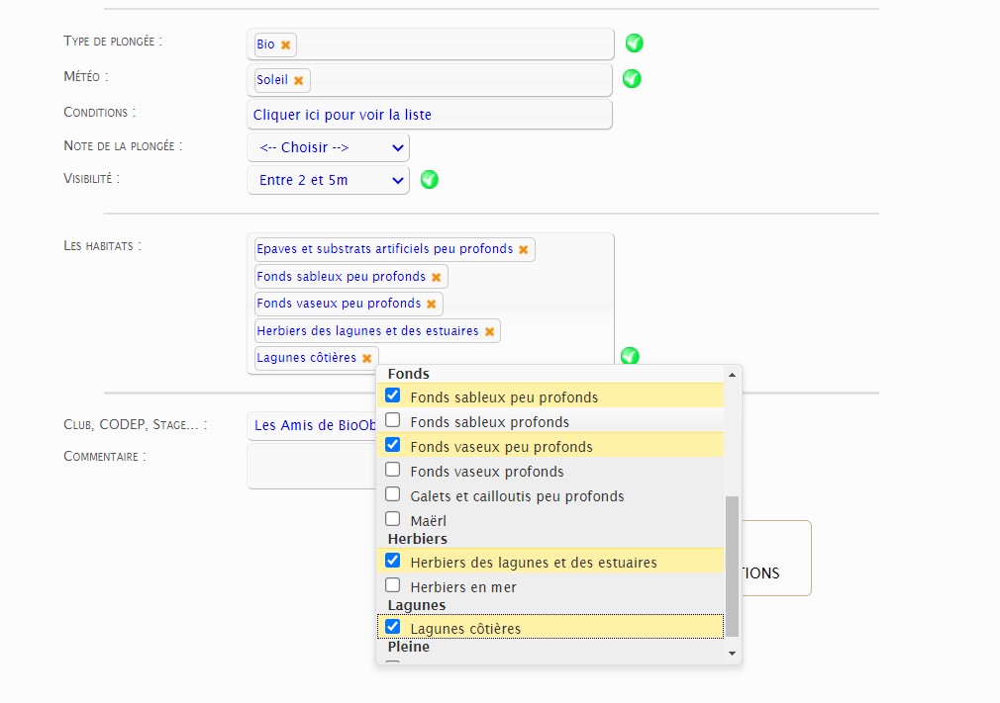Select Galets et cailloutis peu profonds
Image resolution: width=1000 pixels, height=703 pixels.
551,496
